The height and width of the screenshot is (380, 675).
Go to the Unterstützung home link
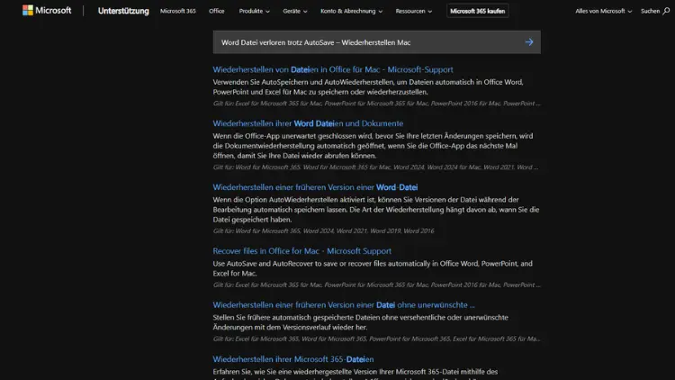click(121, 11)
